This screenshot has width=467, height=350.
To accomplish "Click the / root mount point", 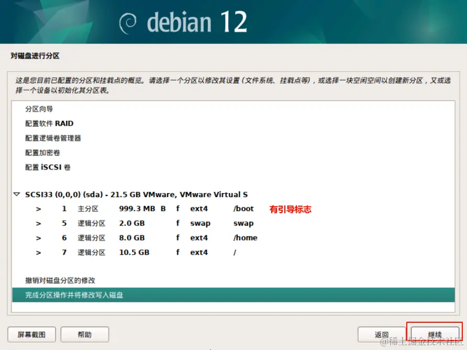I will [x=235, y=252].
